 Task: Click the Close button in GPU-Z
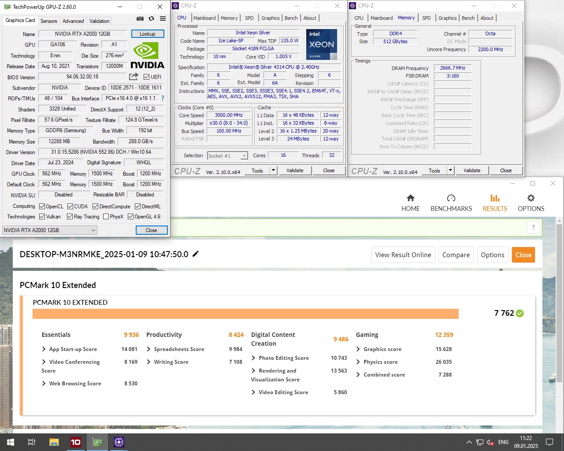(x=151, y=230)
